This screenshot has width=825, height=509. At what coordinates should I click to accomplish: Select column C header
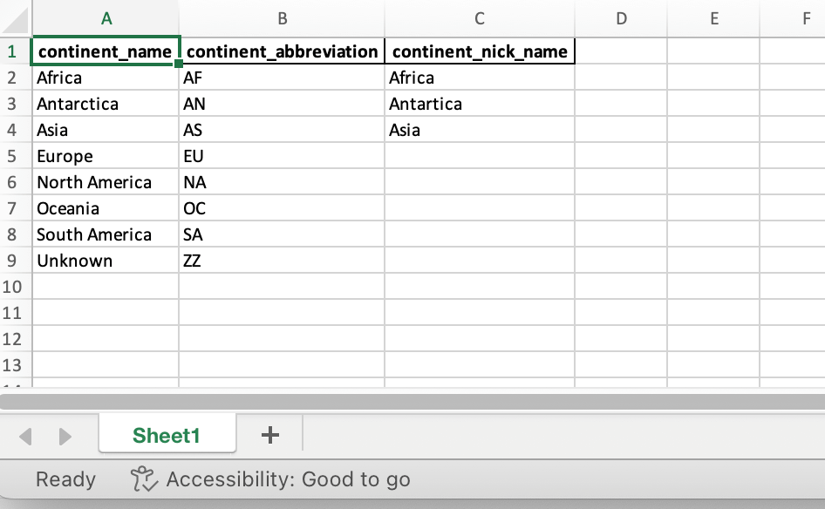(480, 18)
